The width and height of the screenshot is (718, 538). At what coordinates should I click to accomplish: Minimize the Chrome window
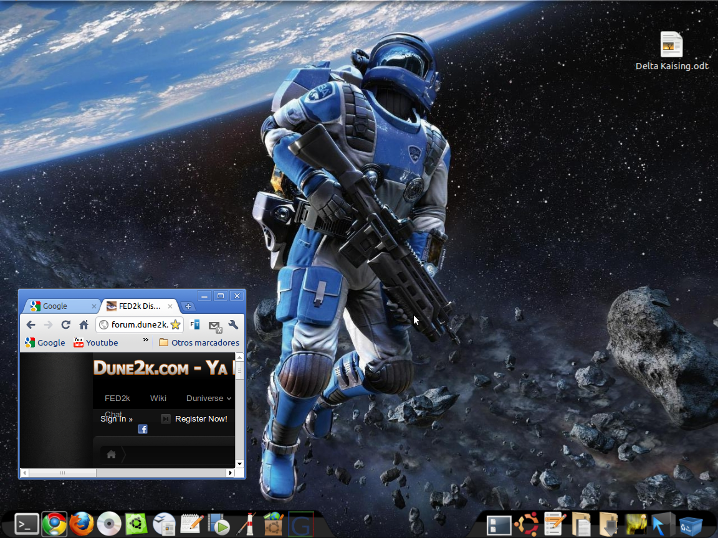(x=204, y=296)
